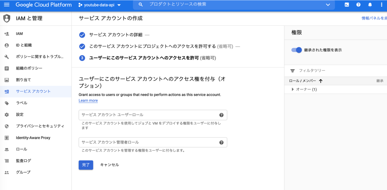Click checkmark for project access step
This screenshot has height=190, width=387.
pyautogui.click(x=82, y=46)
